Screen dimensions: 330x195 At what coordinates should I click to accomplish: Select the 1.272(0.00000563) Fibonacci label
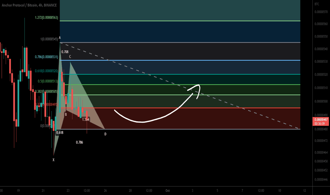[46, 17]
